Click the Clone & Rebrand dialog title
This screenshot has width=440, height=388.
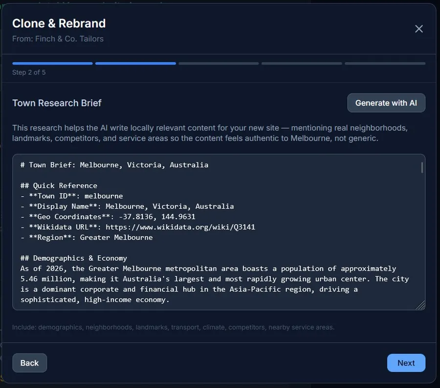tap(59, 23)
